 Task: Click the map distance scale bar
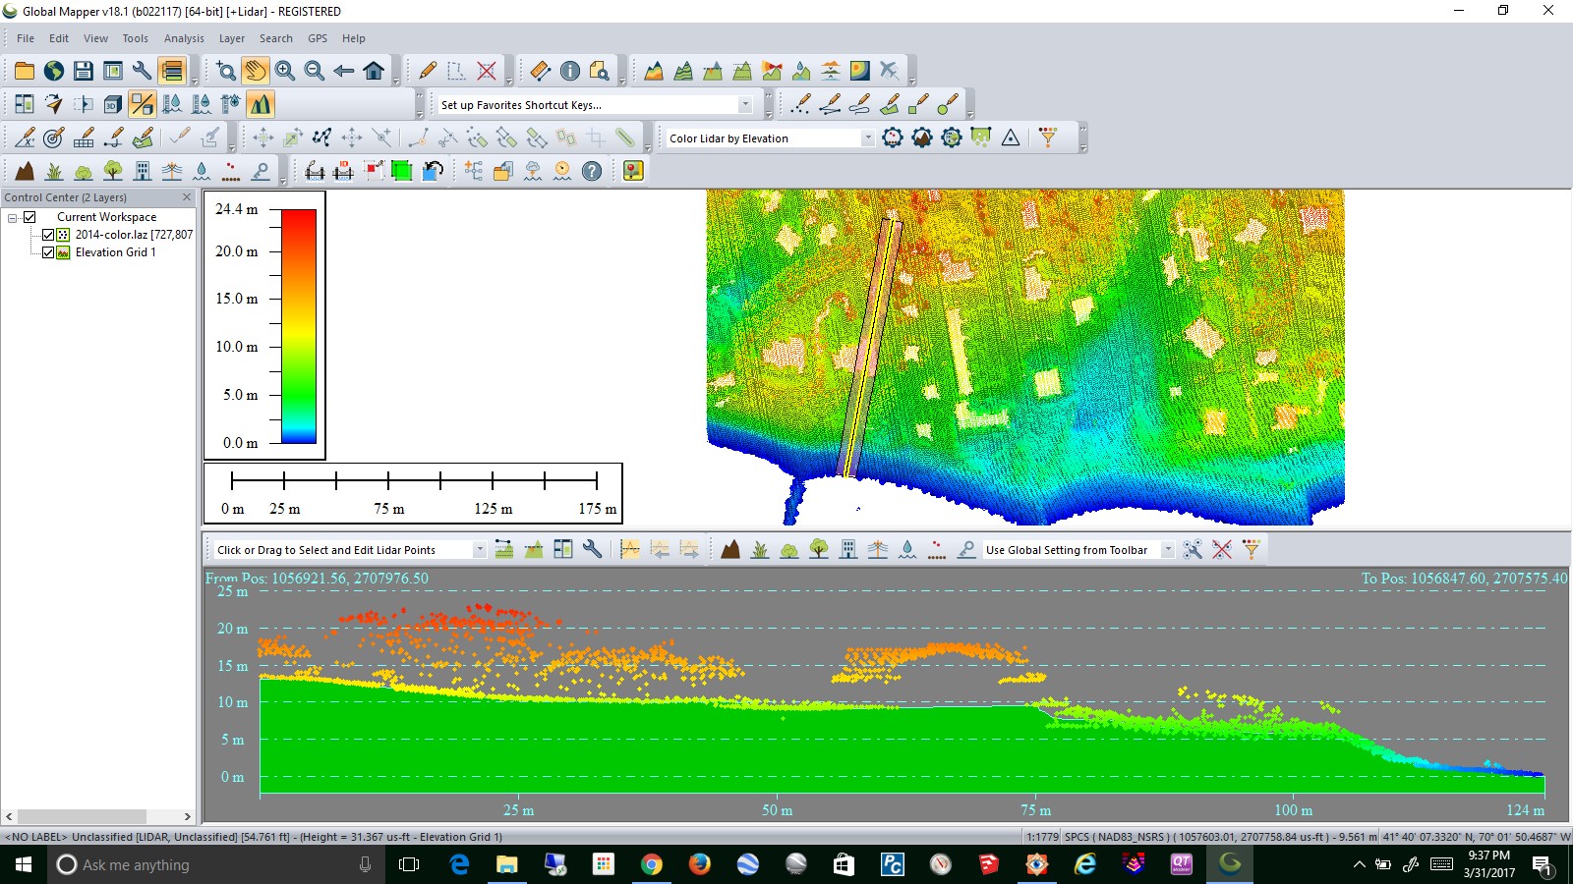point(414,493)
